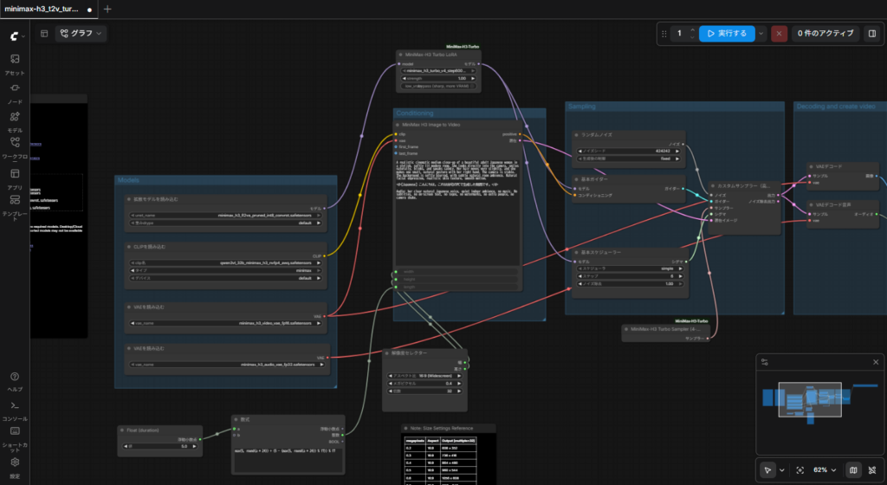Image resolution: width=887 pixels, height=485 pixels.
Task: Toggle the right side panel icon
Action: [x=872, y=34]
